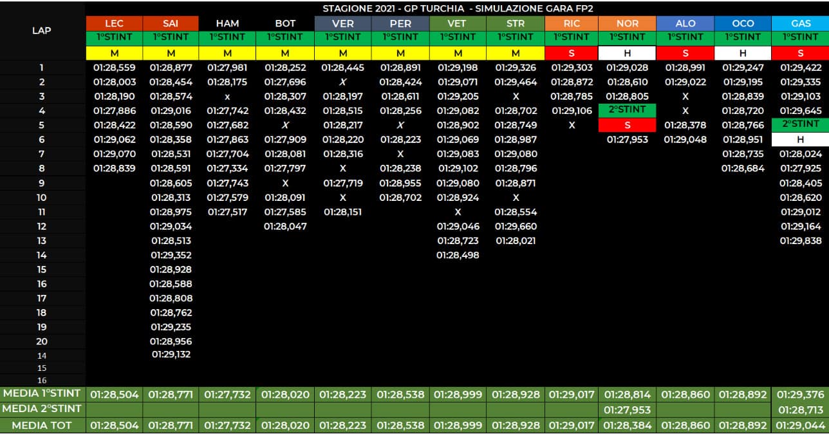
Task: Click the 2°STINT cell in GAS column
Action: pyautogui.click(x=800, y=124)
